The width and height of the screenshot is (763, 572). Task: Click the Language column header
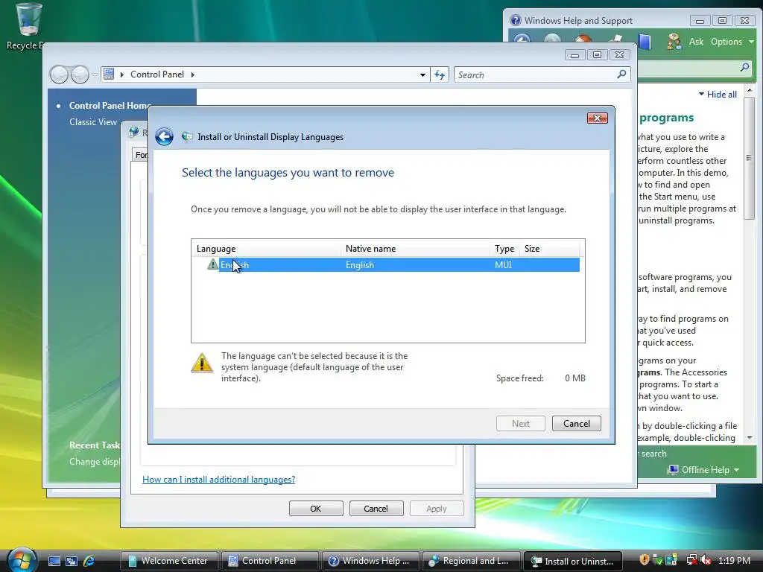pos(266,249)
